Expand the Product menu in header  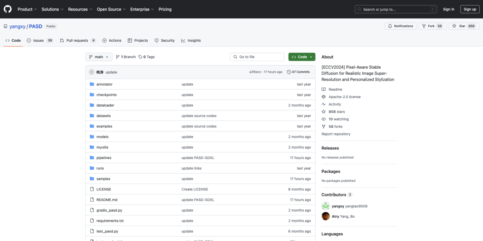[x=27, y=9]
